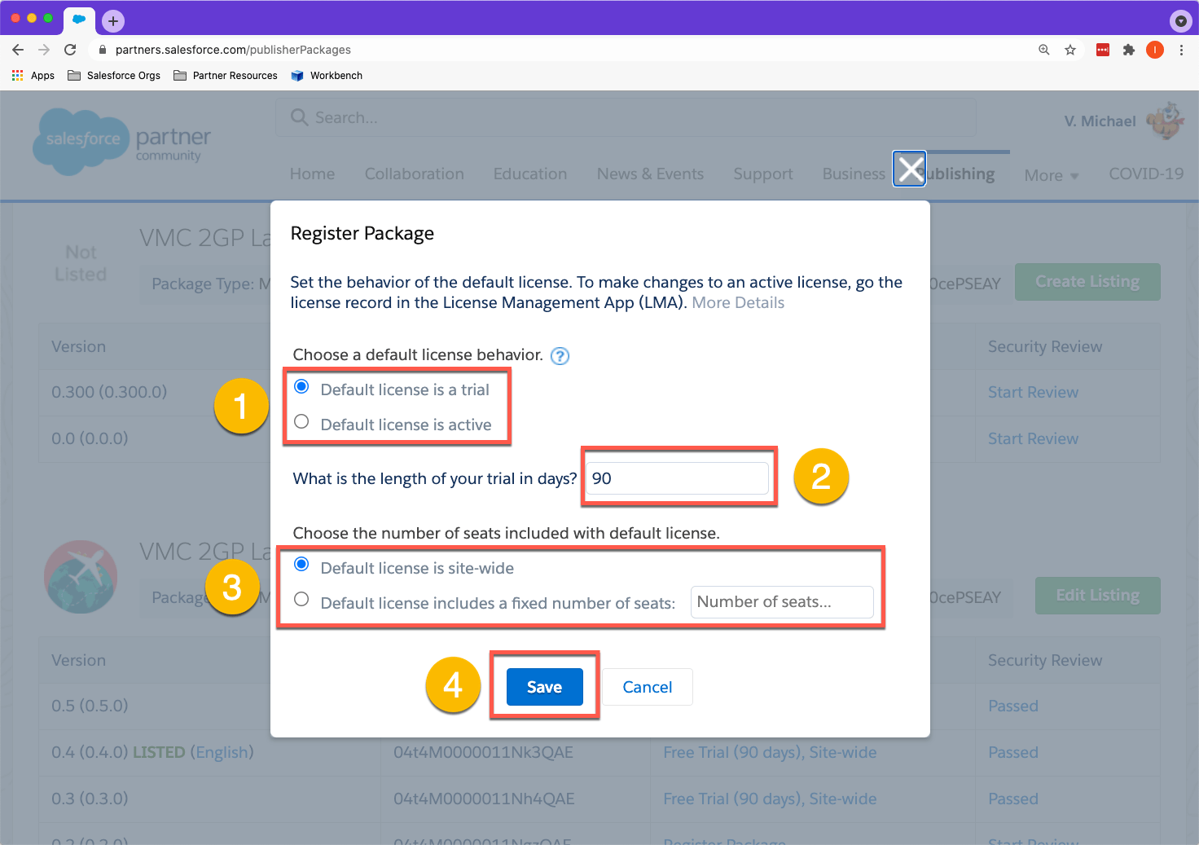Open the Extensions puzzle icon
The height and width of the screenshot is (845, 1199).
coord(1129,50)
